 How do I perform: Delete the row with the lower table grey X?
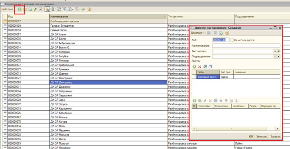pos(210,101)
